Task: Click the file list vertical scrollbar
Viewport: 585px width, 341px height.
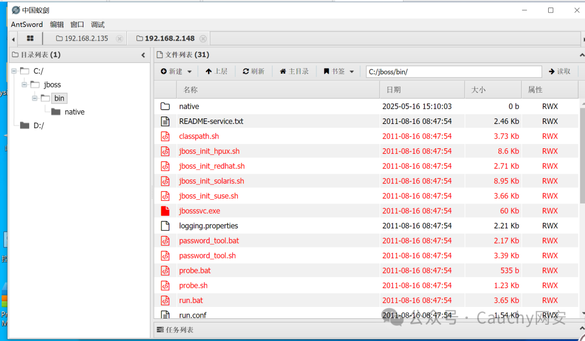Action: pos(582,155)
